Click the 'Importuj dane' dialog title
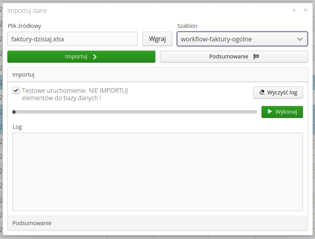315x239 pixels. click(27, 11)
